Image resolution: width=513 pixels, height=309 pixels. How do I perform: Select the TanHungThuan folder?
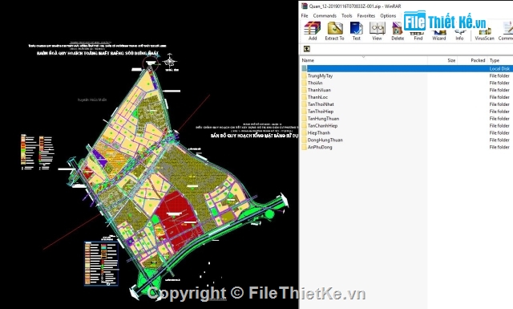click(x=323, y=119)
